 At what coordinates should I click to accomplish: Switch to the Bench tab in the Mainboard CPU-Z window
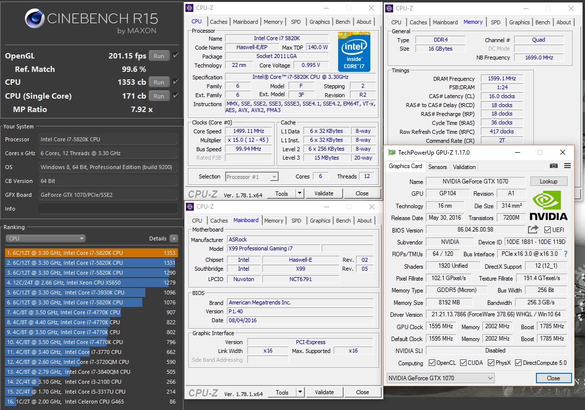pyautogui.click(x=343, y=221)
